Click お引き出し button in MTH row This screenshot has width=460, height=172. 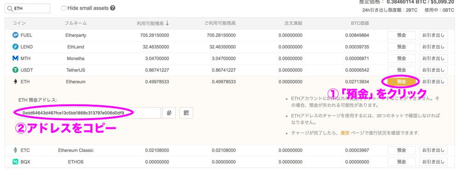coord(433,58)
